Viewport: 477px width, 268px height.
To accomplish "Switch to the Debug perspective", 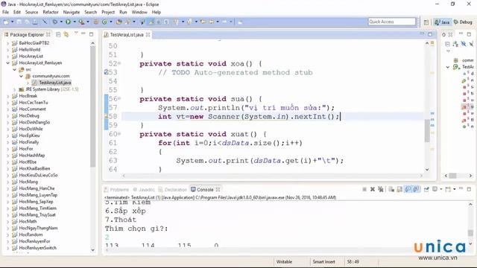I will pos(463,22).
